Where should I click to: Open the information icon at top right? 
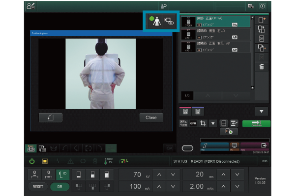pos(263,6)
